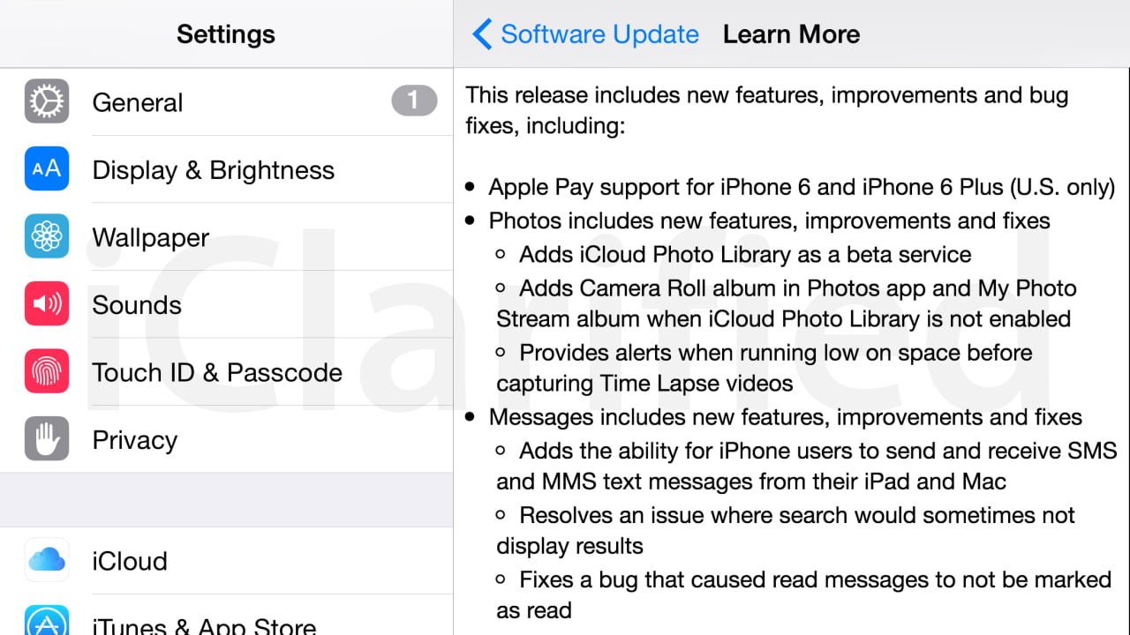The height and width of the screenshot is (635, 1130).
Task: Open General settings via the gear icon
Action: 46,101
